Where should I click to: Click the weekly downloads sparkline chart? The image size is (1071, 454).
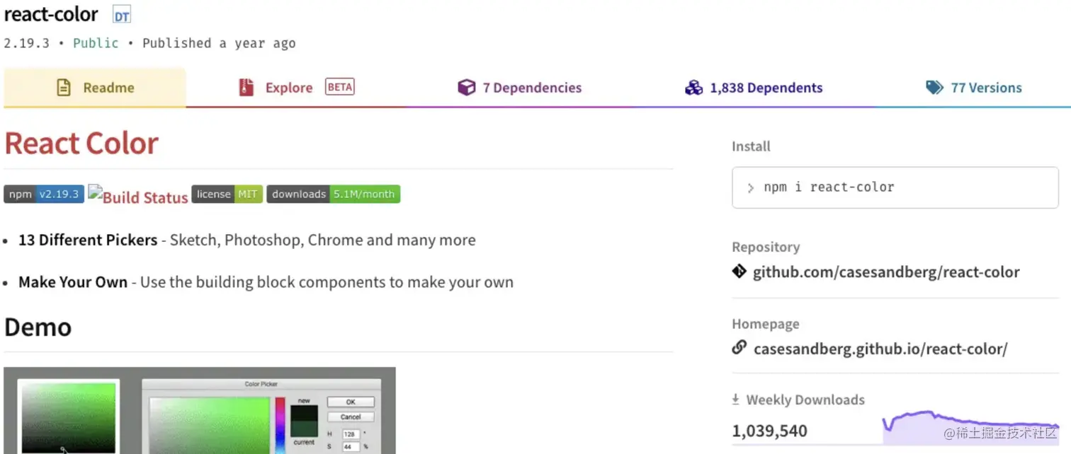point(970,427)
